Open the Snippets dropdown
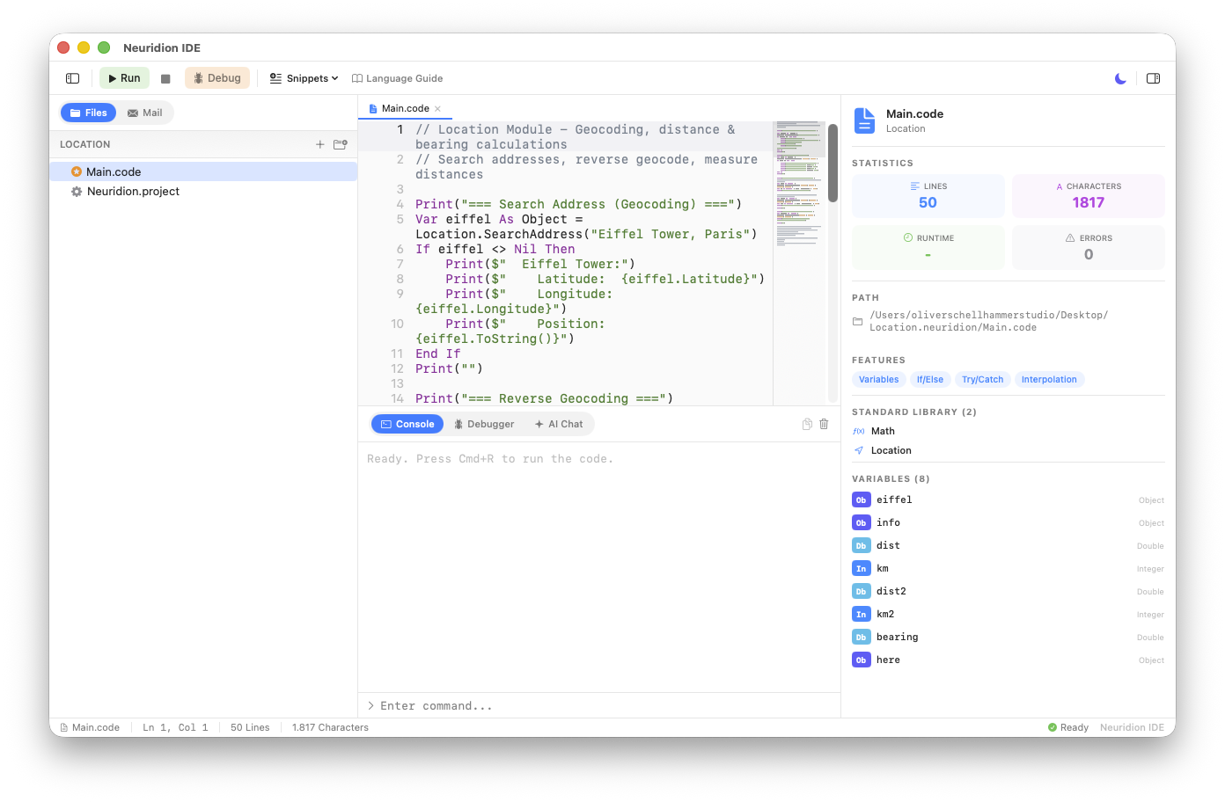This screenshot has height=802, width=1225. (x=303, y=78)
